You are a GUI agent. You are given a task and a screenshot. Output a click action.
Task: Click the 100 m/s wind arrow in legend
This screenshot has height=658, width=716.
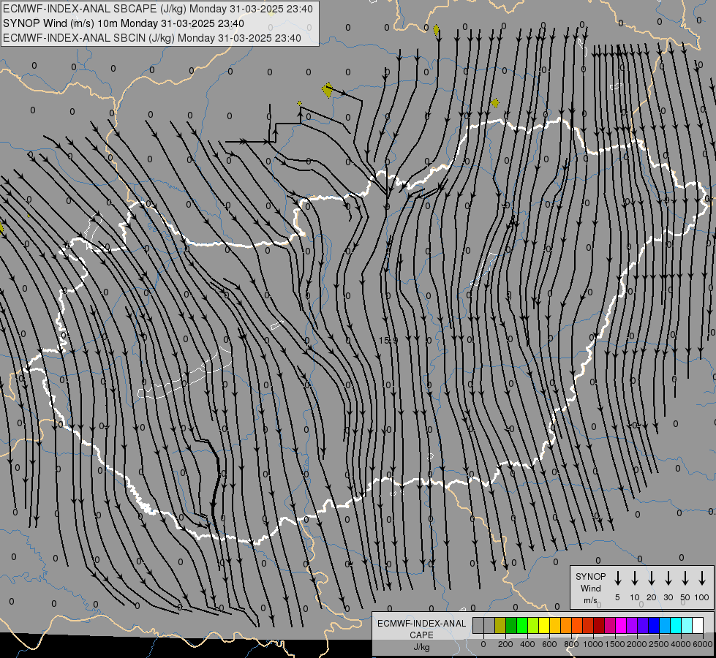[x=702, y=578]
